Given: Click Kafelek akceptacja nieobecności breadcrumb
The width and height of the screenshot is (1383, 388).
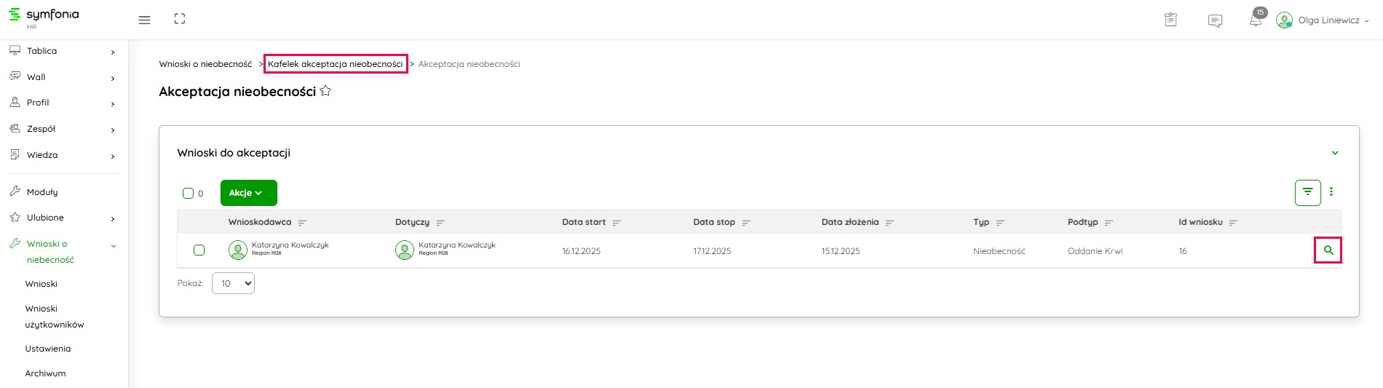Looking at the screenshot, I should 335,64.
